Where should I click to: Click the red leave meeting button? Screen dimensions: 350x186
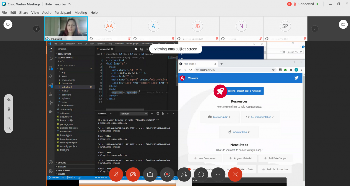click(x=235, y=174)
